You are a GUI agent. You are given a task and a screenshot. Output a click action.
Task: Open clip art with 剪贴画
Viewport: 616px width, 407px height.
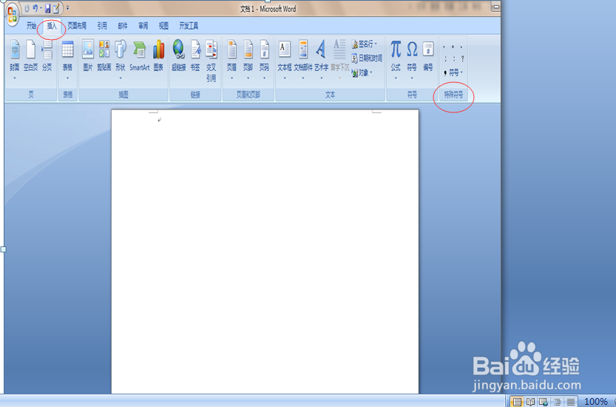104,55
